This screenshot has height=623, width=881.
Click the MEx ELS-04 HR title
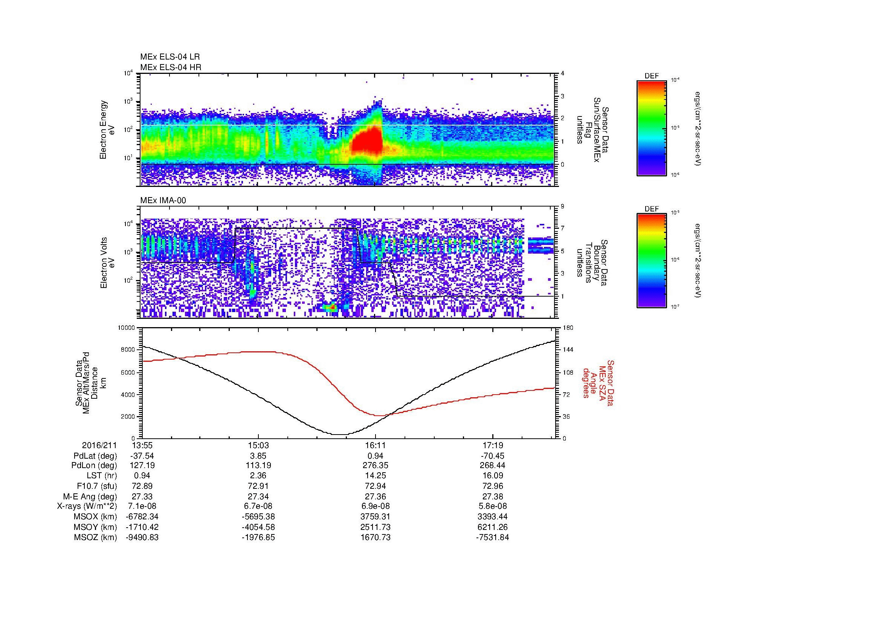coord(170,67)
